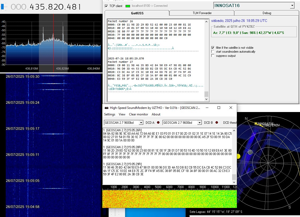Switch to the TLM Forwarder tab
The width and height of the screenshot is (300, 217).
coord(202,13)
